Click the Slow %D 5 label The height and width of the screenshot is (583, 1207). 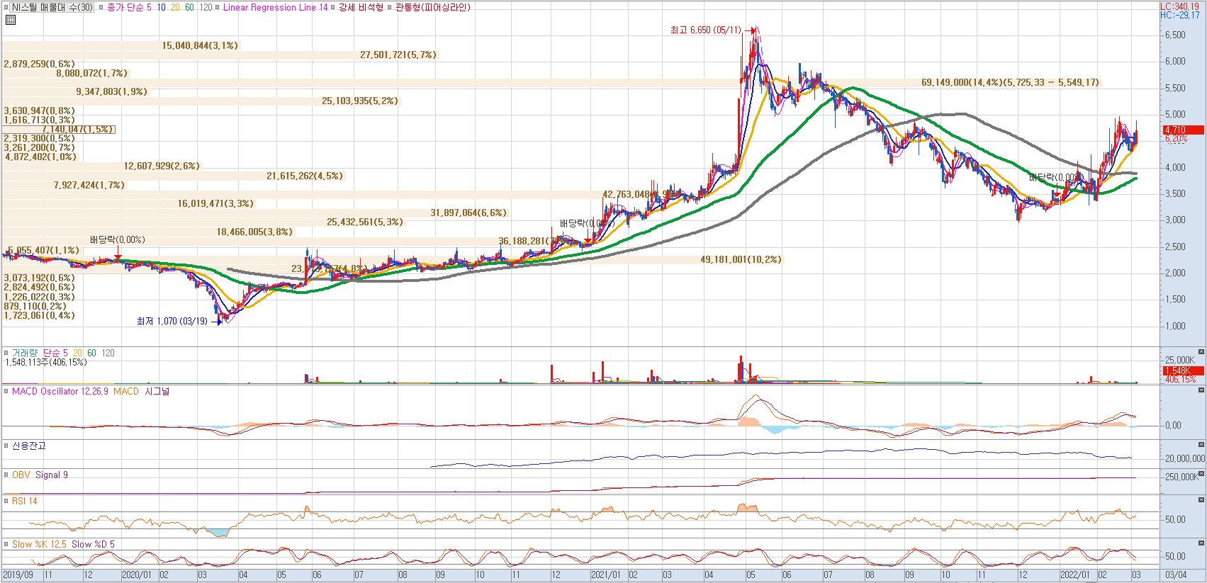point(93,544)
